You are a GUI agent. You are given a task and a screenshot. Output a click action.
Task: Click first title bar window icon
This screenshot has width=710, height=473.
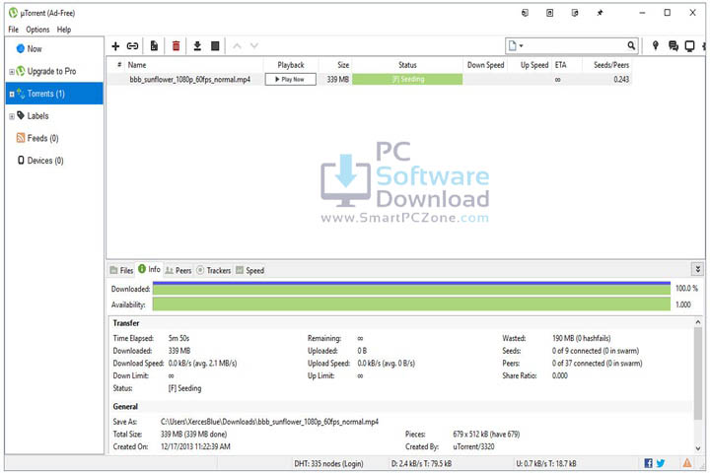point(525,13)
